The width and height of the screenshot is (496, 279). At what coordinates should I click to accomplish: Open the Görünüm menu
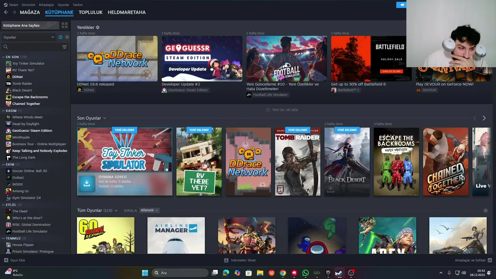pyautogui.click(x=28, y=5)
